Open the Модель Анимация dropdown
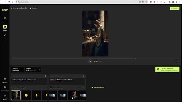The image size is (182, 102). coord(17,69)
